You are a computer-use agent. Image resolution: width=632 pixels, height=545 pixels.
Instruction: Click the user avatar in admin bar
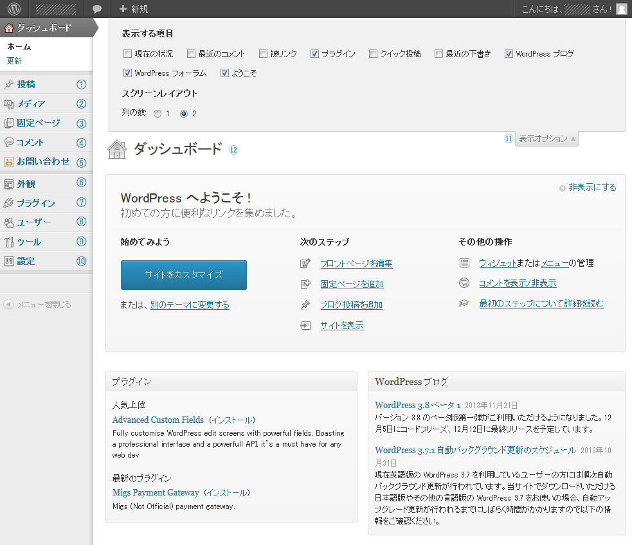622,9
